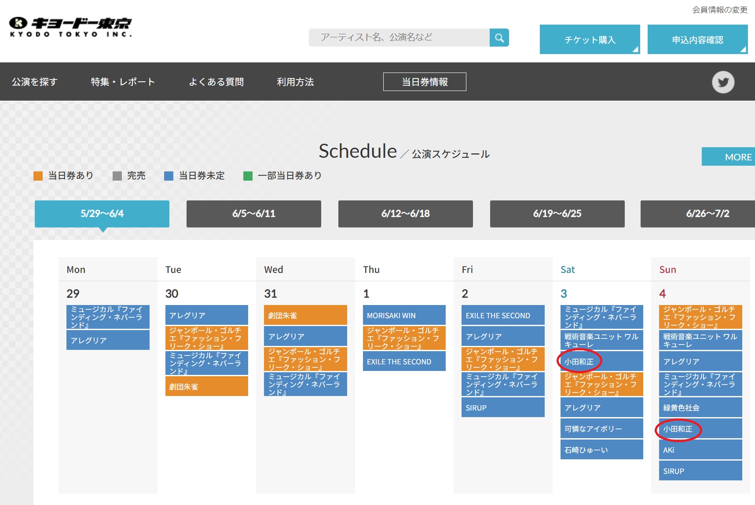Open the Twitter bird icon link
Viewport: 755px width, 505px height.
coord(723,82)
